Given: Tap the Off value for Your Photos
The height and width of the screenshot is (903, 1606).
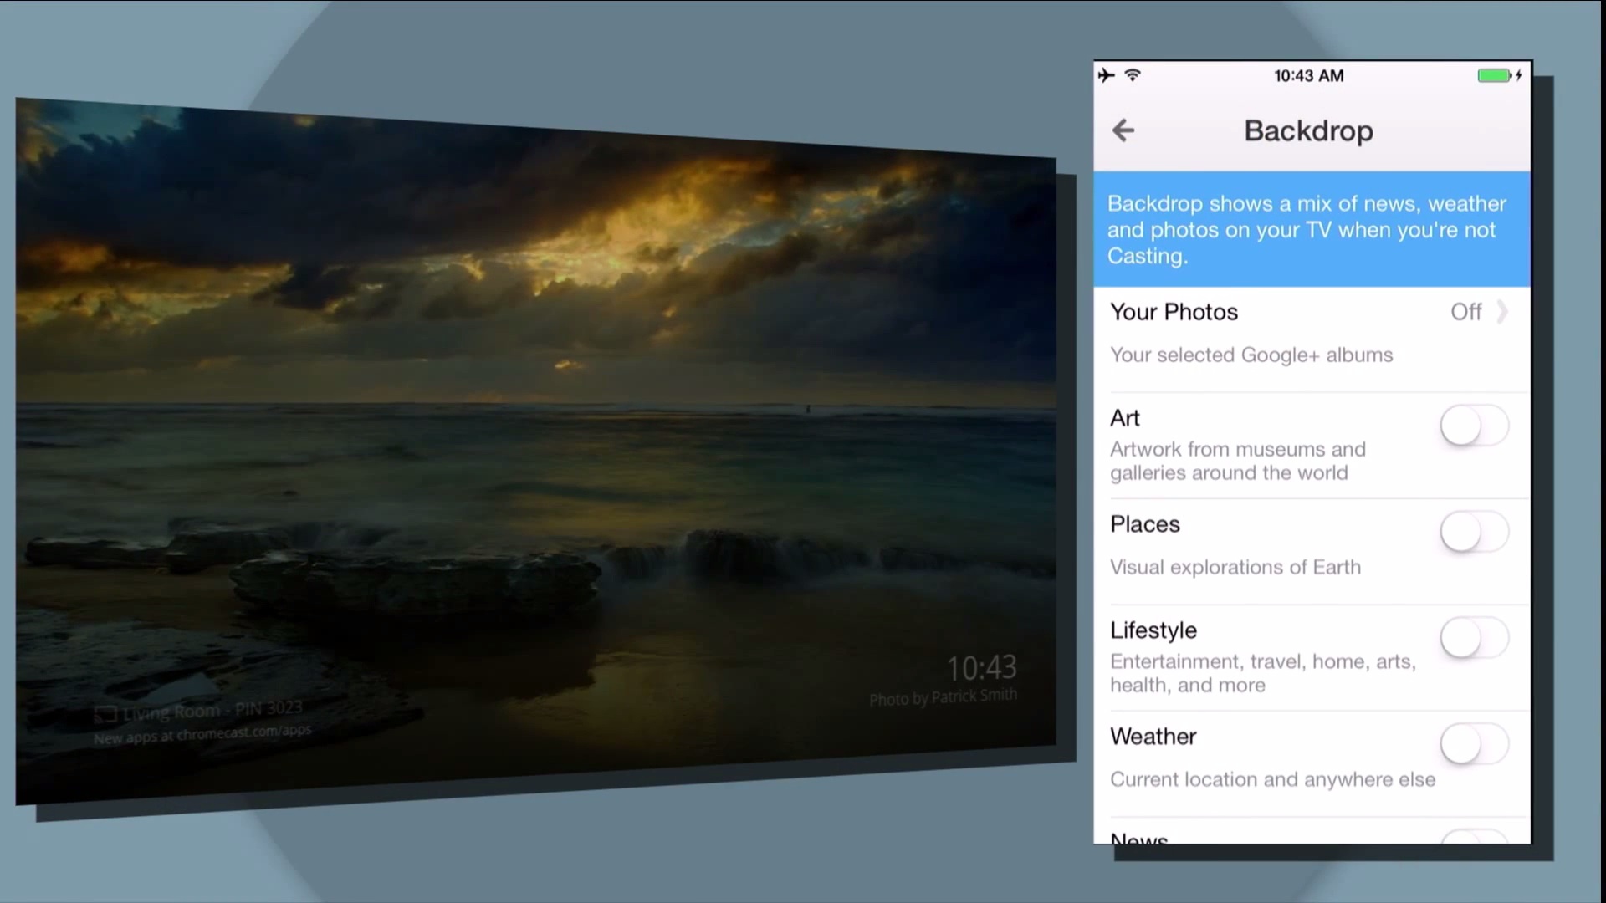Looking at the screenshot, I should coord(1465,312).
